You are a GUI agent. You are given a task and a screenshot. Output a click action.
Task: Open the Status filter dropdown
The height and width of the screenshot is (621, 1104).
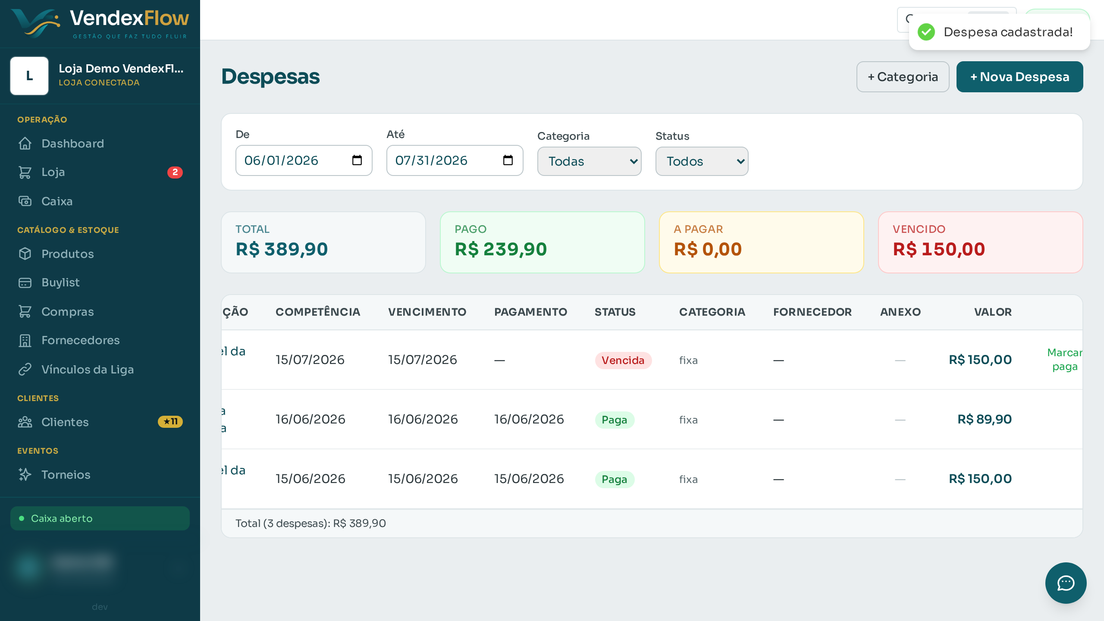point(702,161)
